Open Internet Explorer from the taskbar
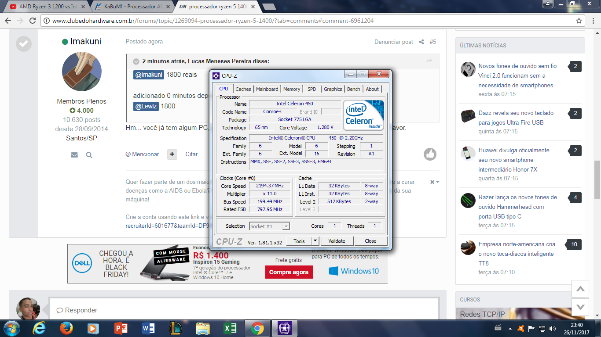This screenshot has width=601, height=337. tap(40, 328)
